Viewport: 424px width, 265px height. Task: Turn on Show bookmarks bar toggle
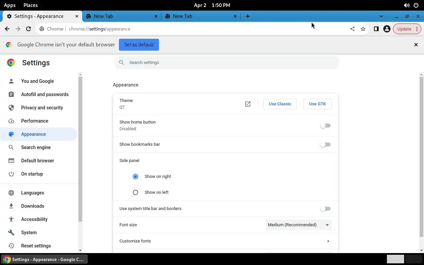point(325,144)
